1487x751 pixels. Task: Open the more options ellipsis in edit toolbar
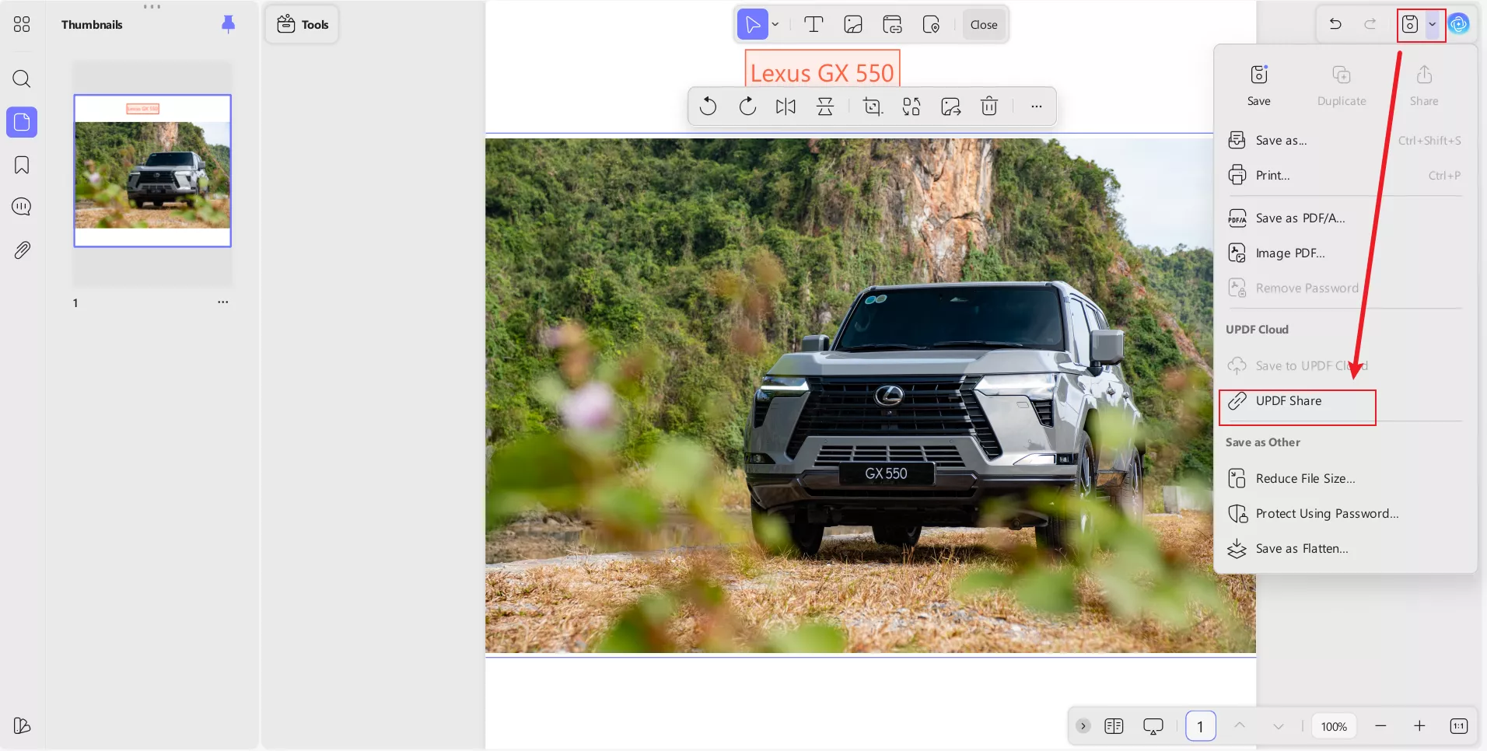click(x=1037, y=107)
